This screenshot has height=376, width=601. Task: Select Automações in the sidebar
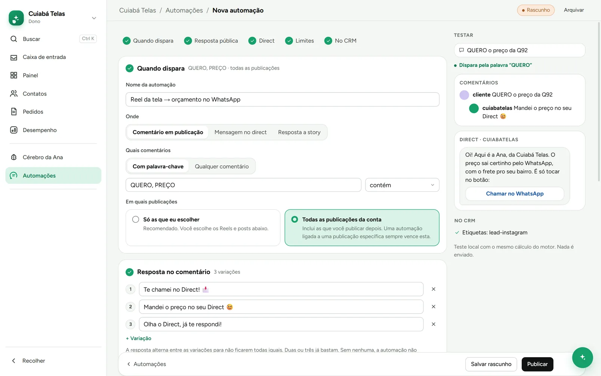[x=53, y=176]
